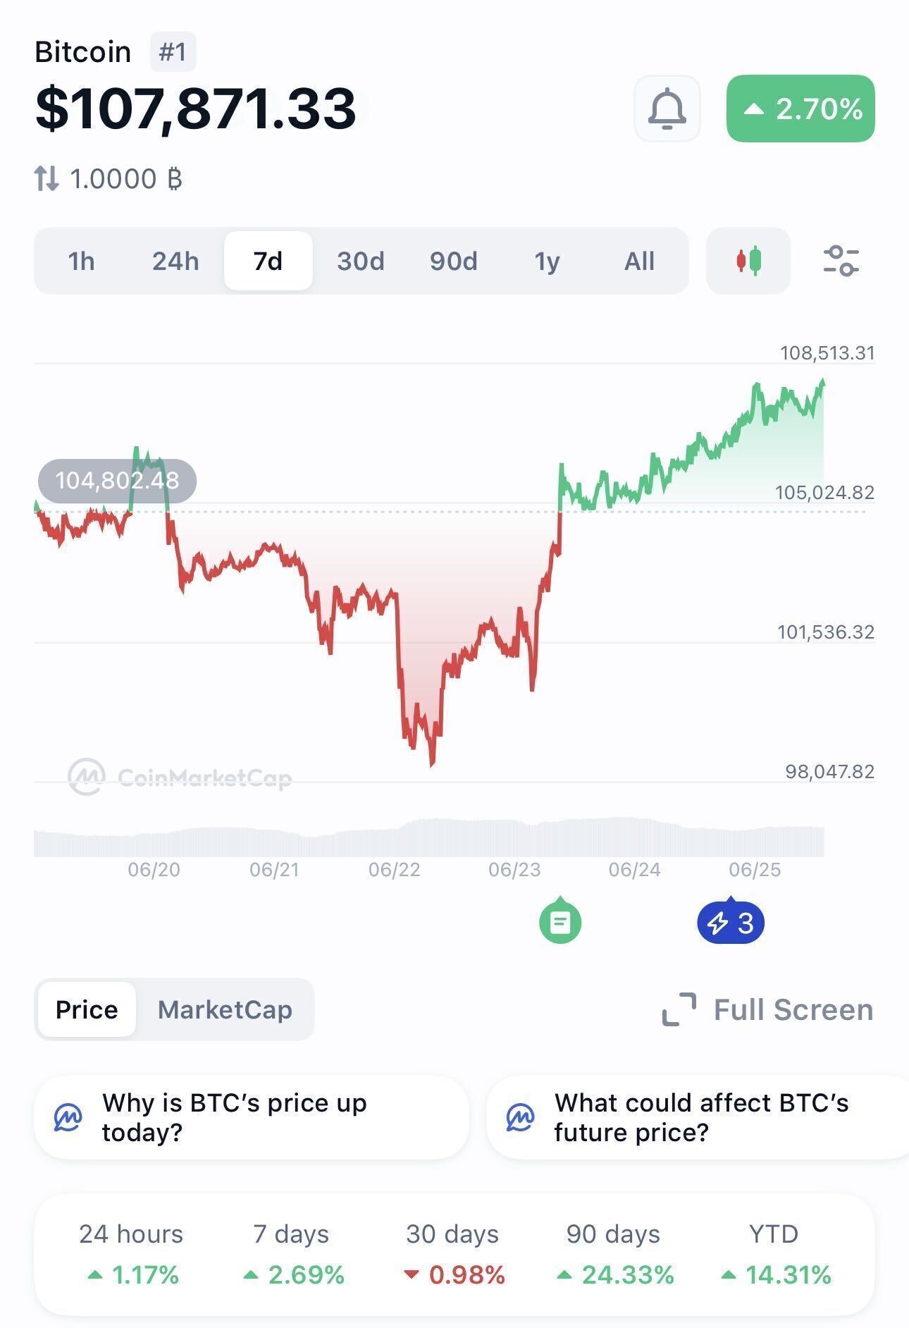Tap the currency swap arrows icon
This screenshot has width=909, height=1328.
47,178
